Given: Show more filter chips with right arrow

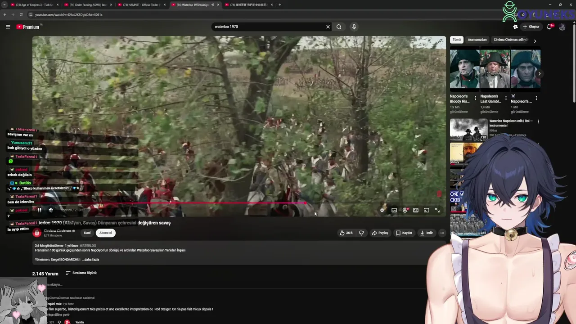Looking at the screenshot, I should click(535, 40).
